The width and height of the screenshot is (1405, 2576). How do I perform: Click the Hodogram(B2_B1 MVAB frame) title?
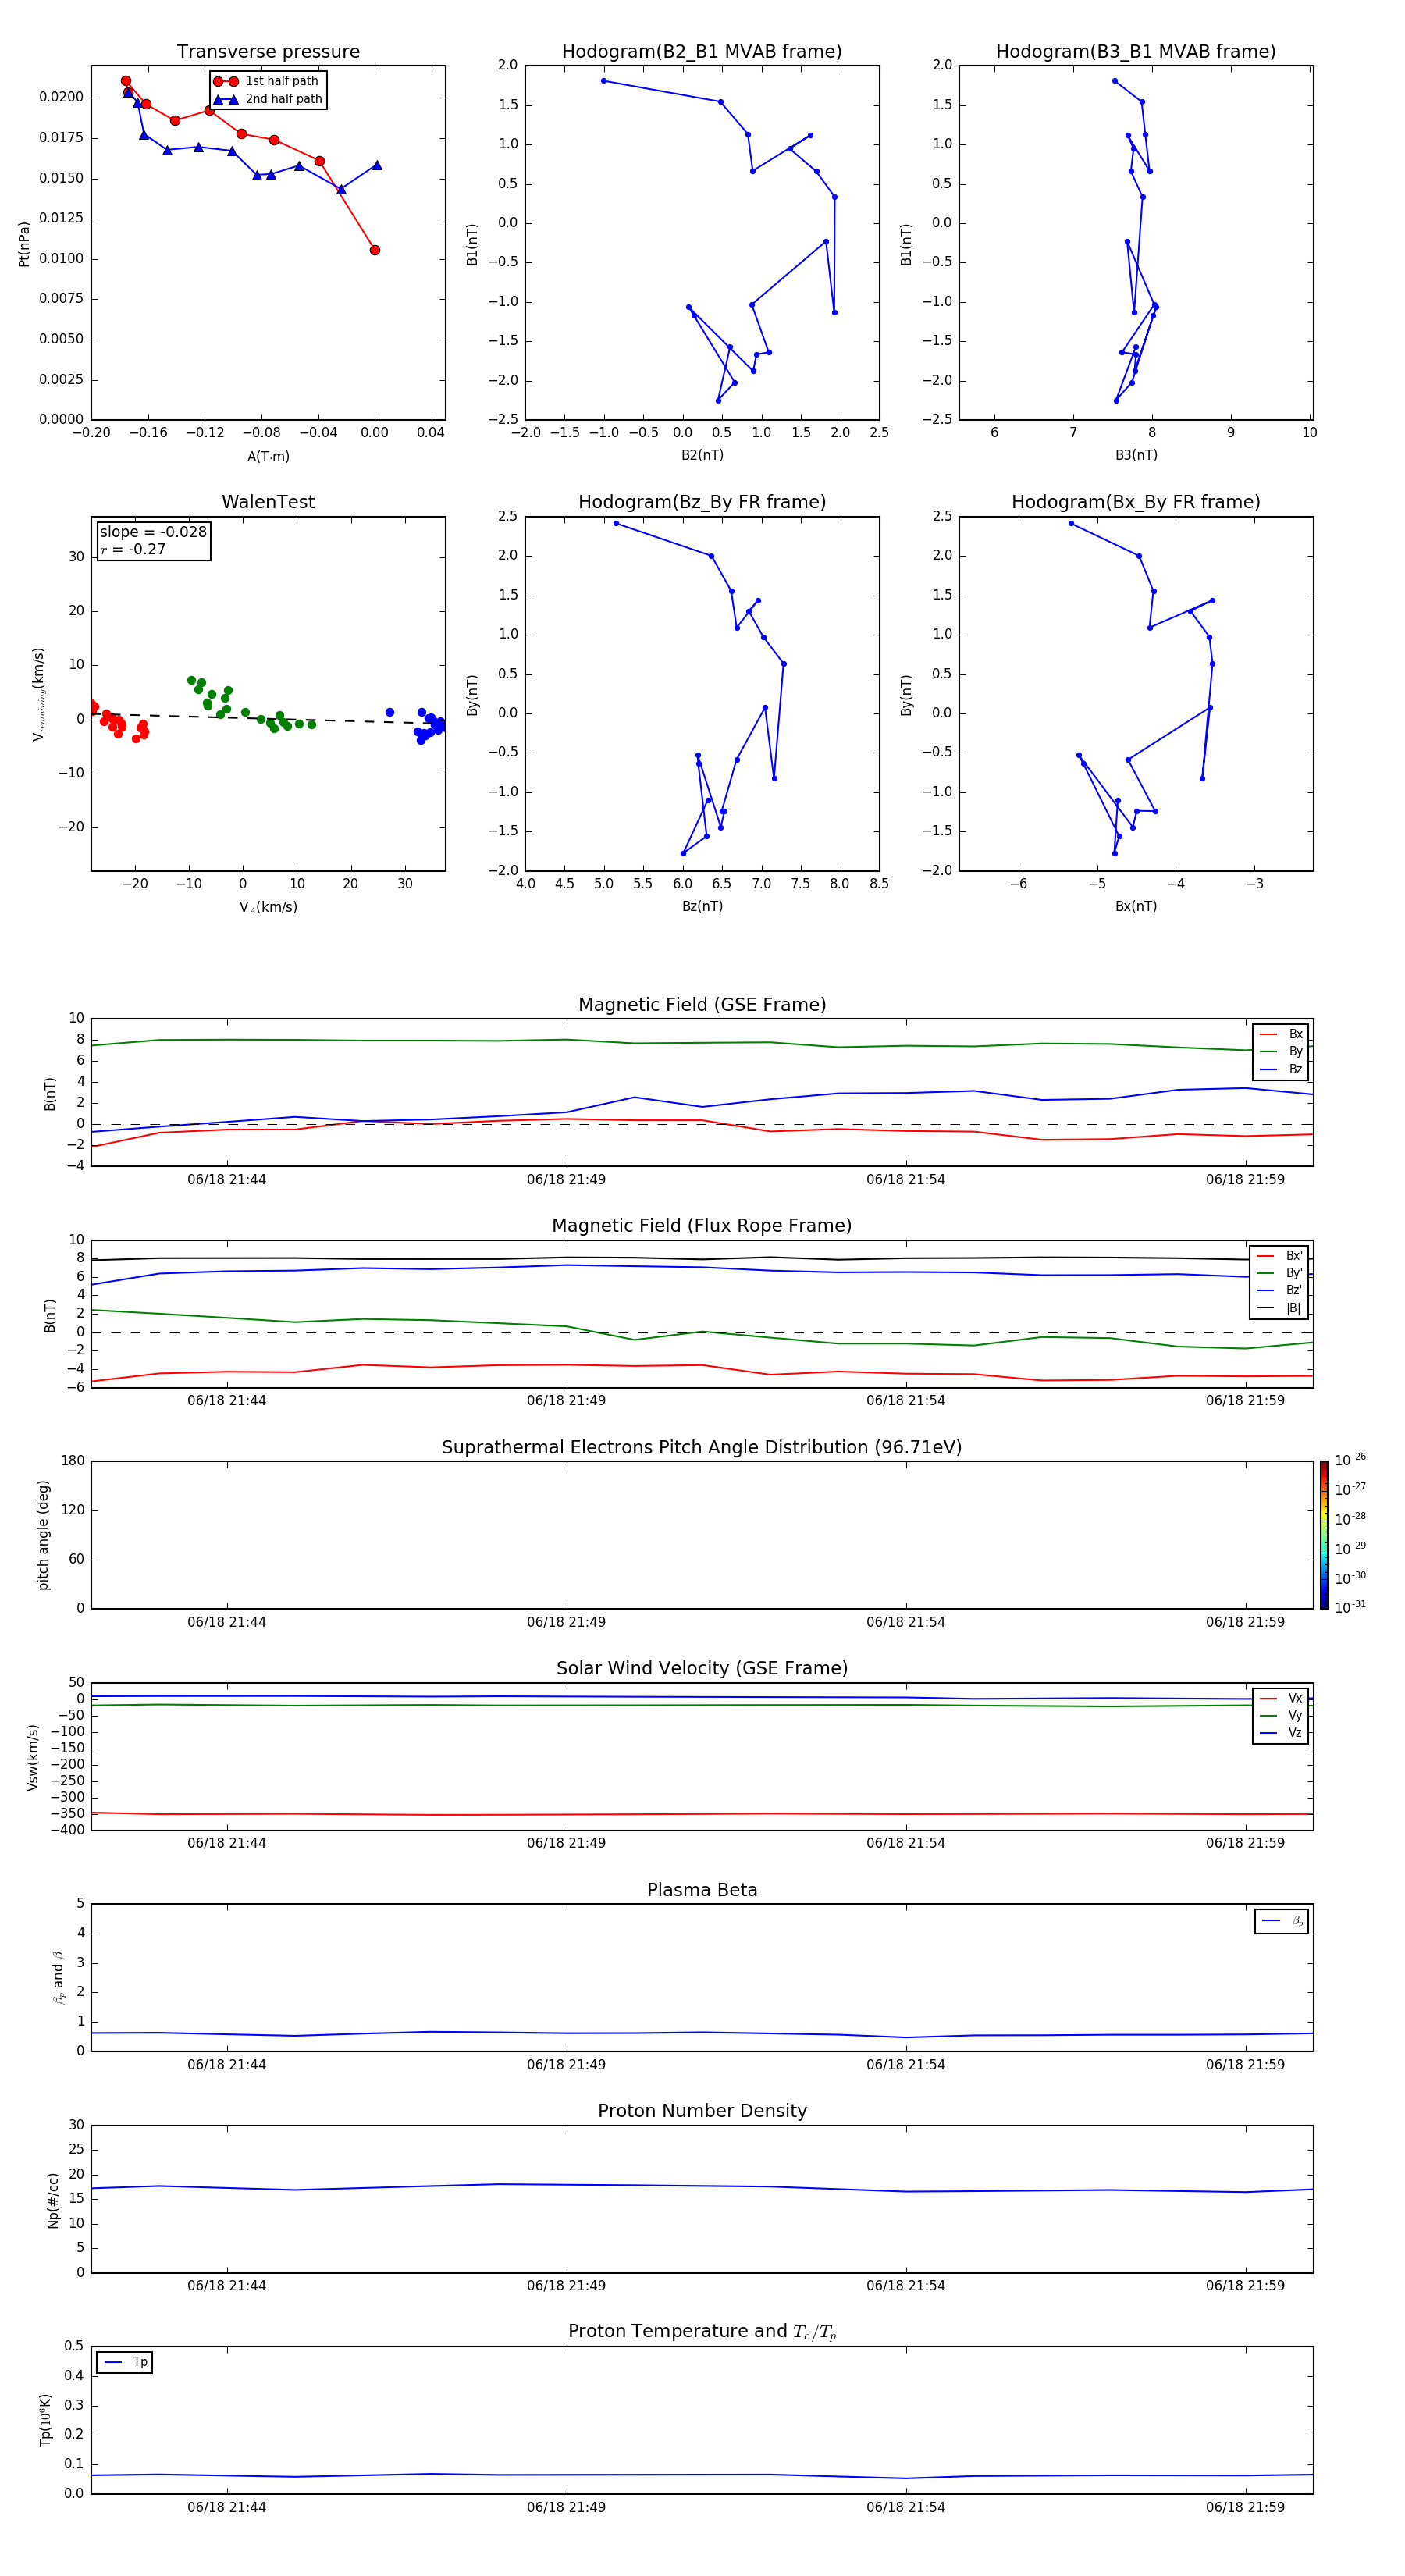point(702,52)
